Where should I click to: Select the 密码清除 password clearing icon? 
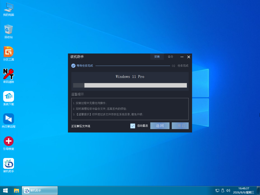tap(9, 76)
